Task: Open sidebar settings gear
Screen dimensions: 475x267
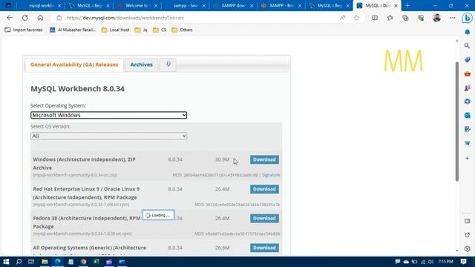Action: pyautogui.click(x=467, y=248)
